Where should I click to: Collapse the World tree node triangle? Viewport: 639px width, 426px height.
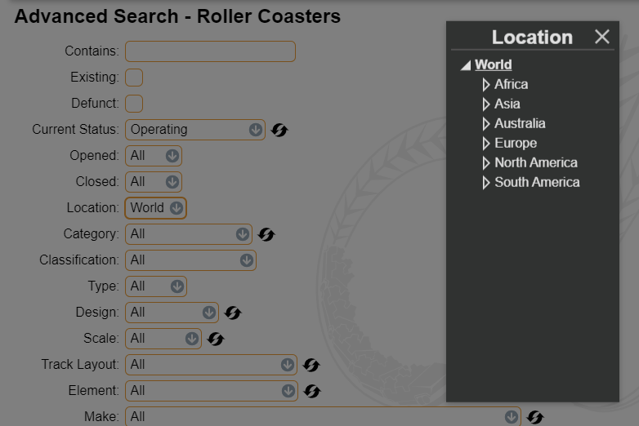[x=466, y=65]
